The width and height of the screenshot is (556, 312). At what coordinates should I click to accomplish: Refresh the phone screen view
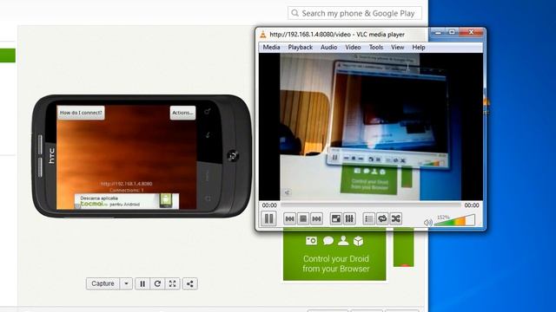point(157,283)
